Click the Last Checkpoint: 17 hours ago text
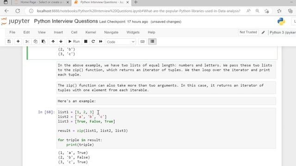This screenshot has width=296, height=166. 123,22
